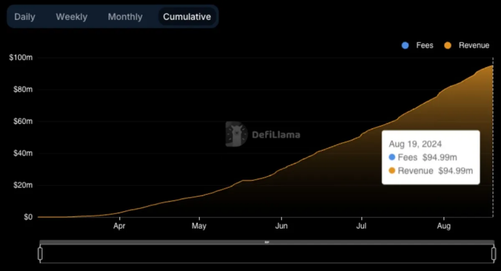The width and height of the screenshot is (501, 271).
Task: Click the $80m y-axis label
Action: 23,90
